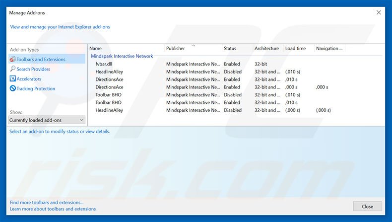The height and width of the screenshot is (222, 392).
Task: Sort list by Publisher column
Action: pos(175,49)
